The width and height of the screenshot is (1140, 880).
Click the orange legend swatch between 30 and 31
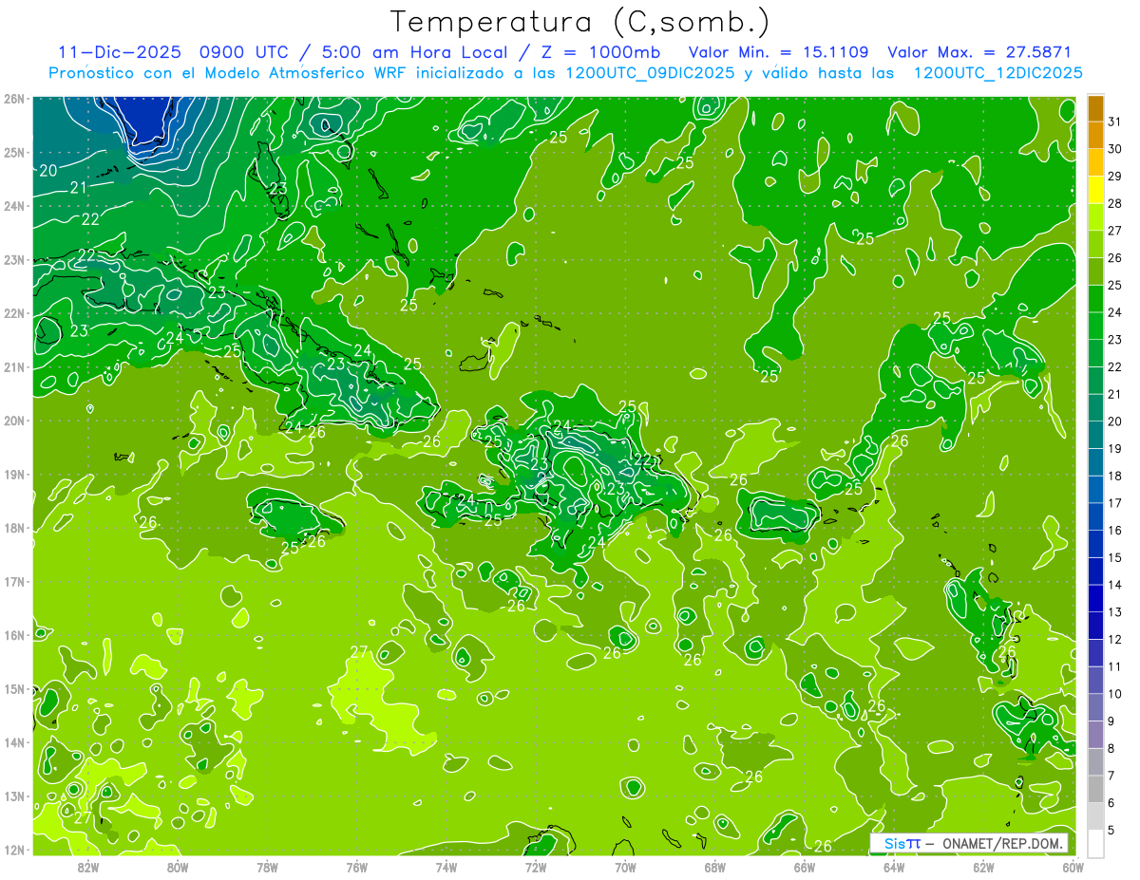coord(1095,136)
